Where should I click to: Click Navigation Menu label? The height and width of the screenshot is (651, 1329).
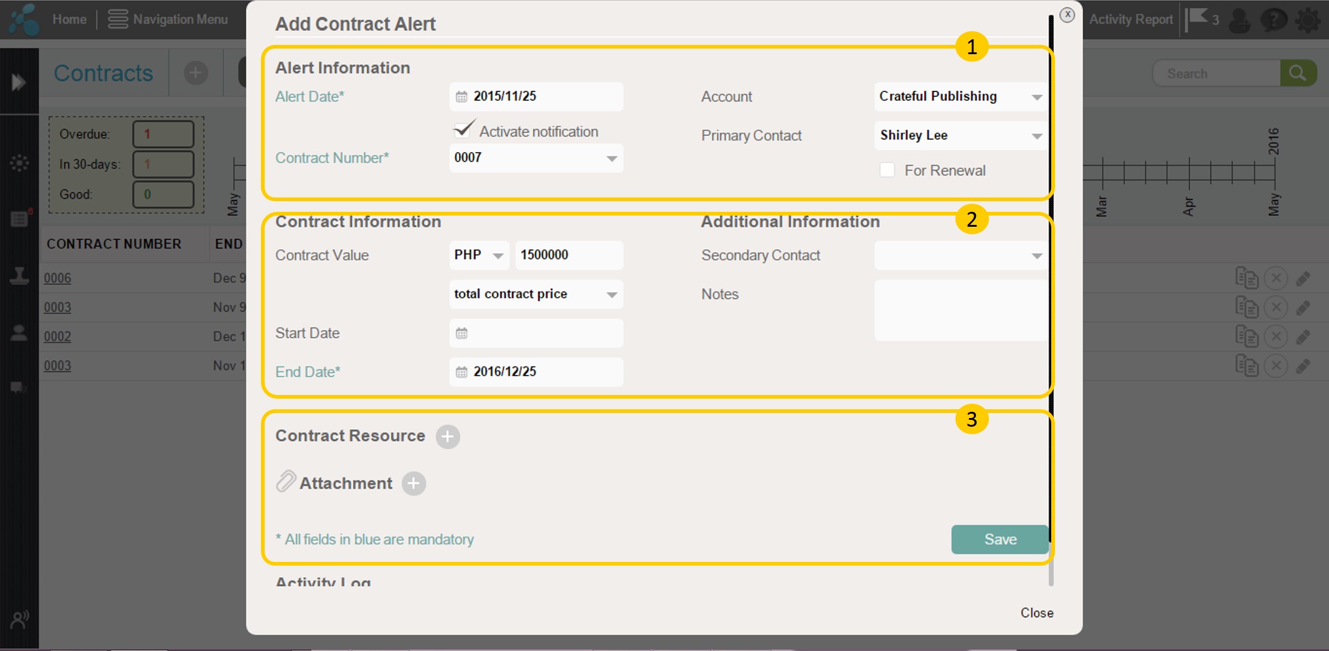tap(181, 19)
